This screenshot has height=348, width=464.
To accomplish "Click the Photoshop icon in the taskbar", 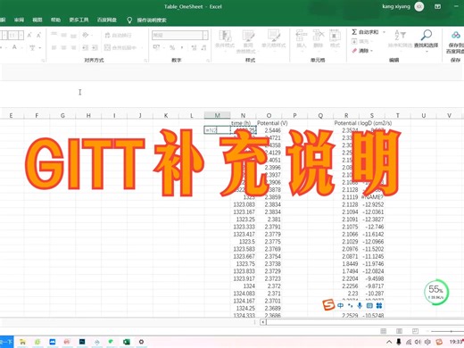I will coord(82,342).
